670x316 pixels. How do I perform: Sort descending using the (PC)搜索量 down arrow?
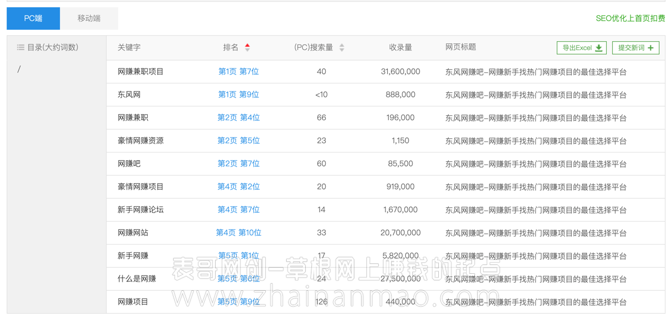point(342,50)
